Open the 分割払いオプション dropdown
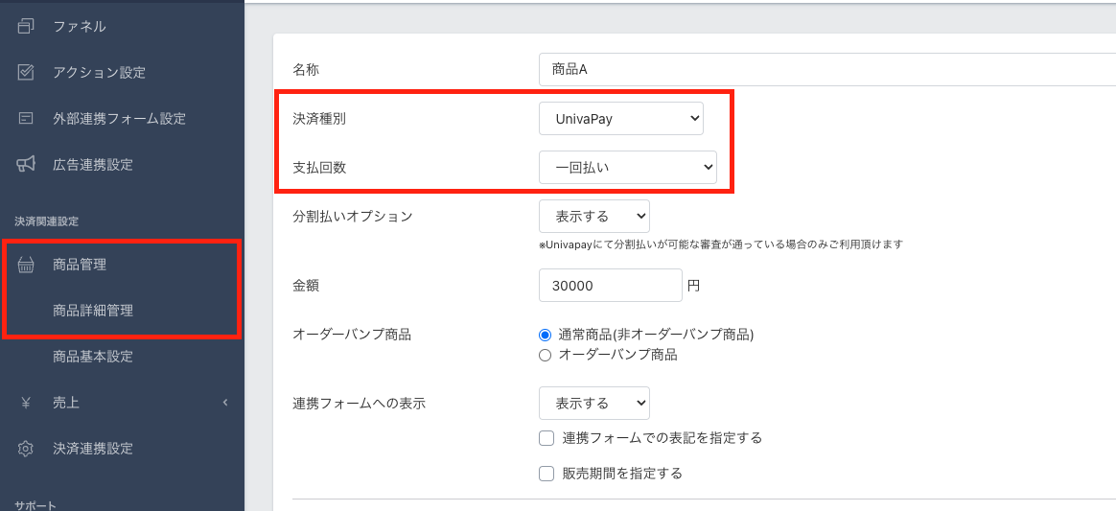 pos(593,216)
